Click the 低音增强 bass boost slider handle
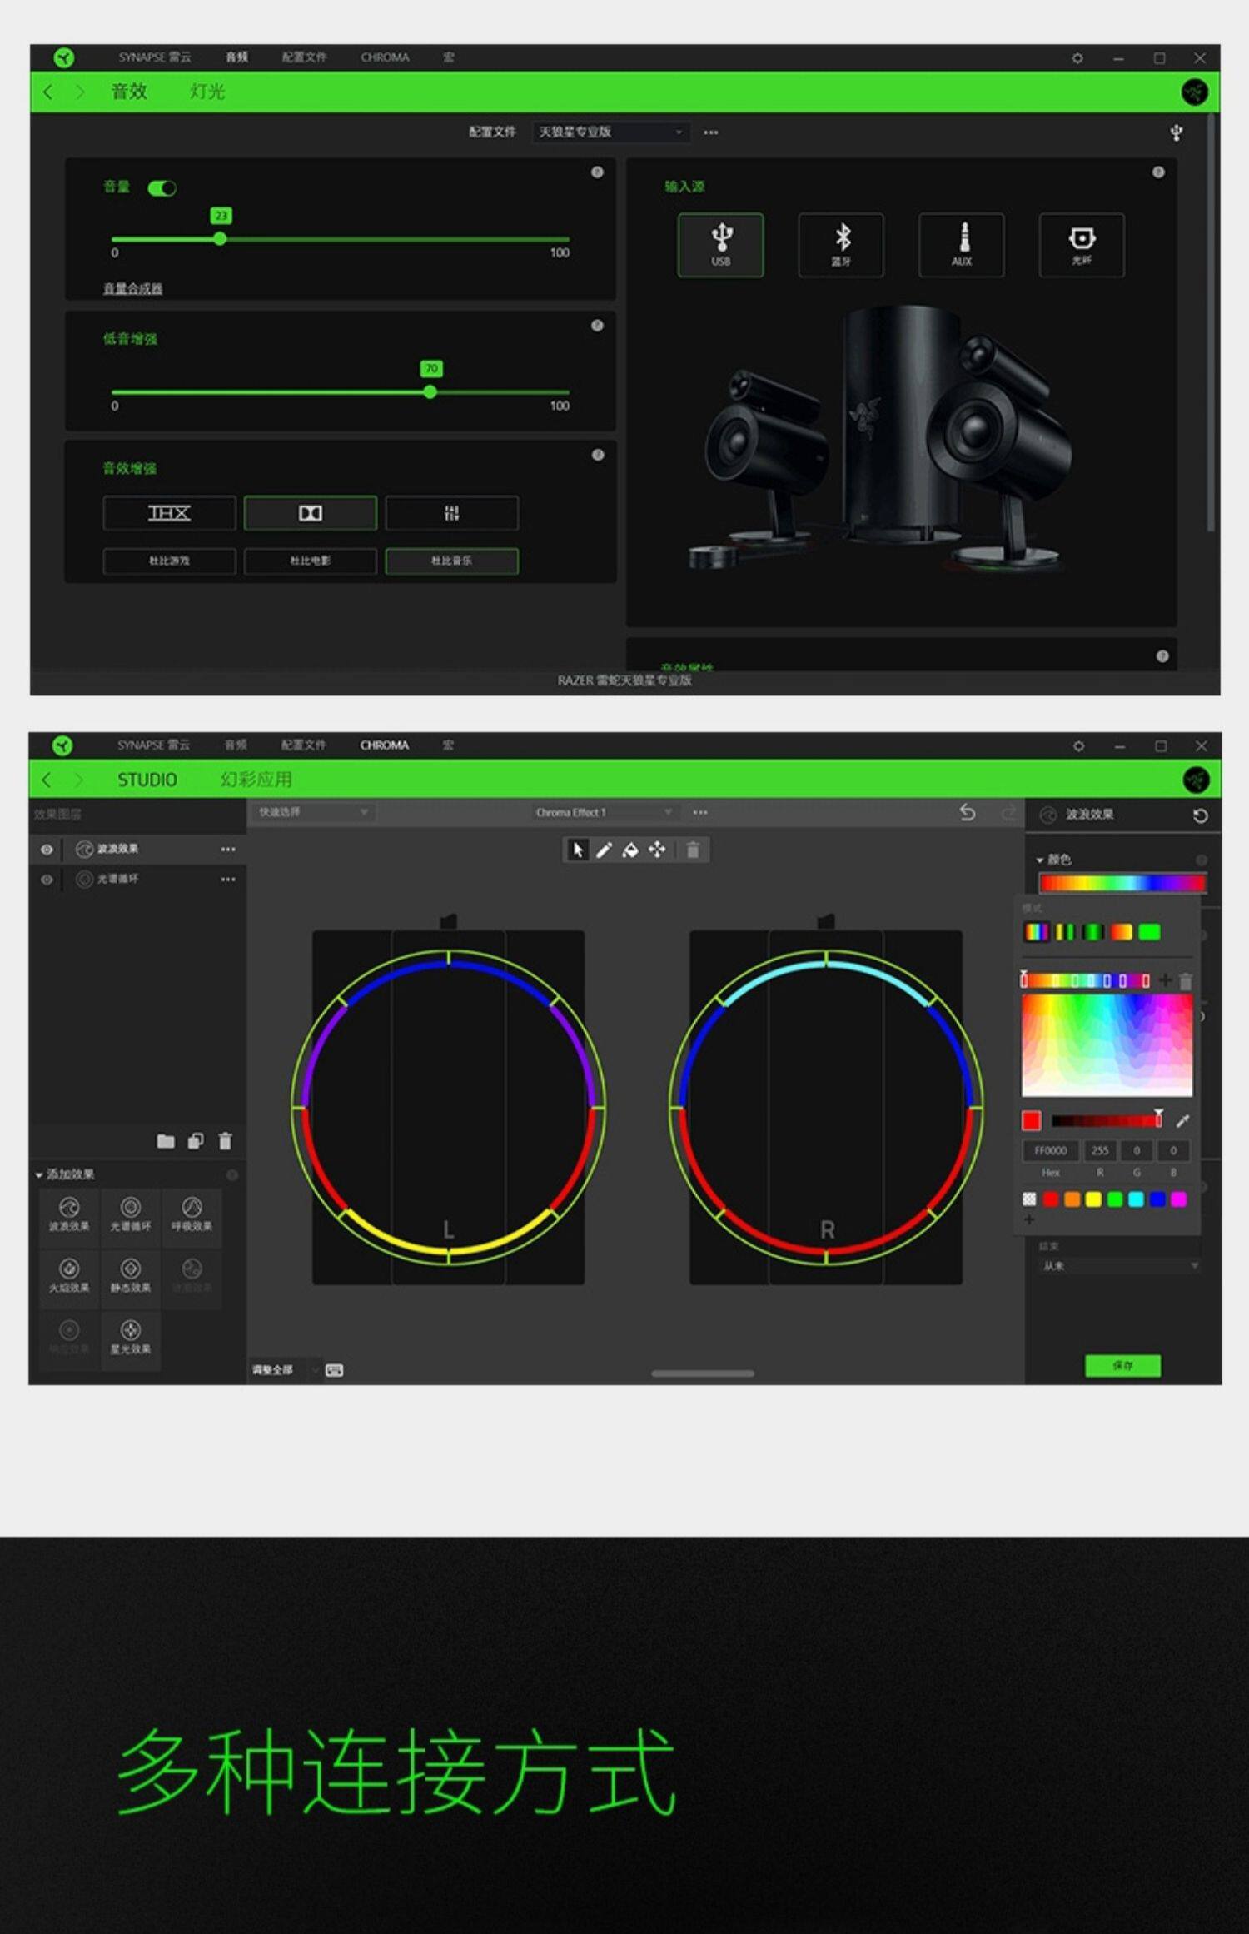Screen dimensions: 1249x1934 pos(430,392)
